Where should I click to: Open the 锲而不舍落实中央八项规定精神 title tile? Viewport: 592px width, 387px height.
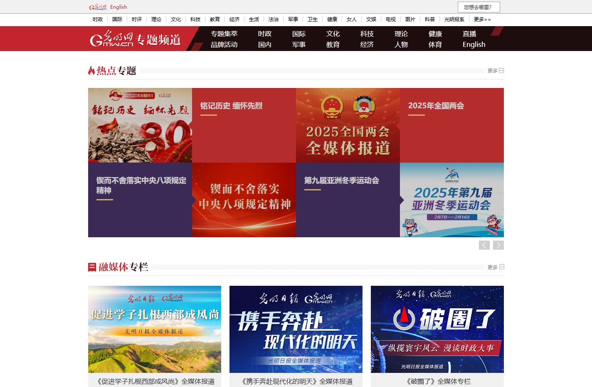pyautogui.click(x=140, y=200)
